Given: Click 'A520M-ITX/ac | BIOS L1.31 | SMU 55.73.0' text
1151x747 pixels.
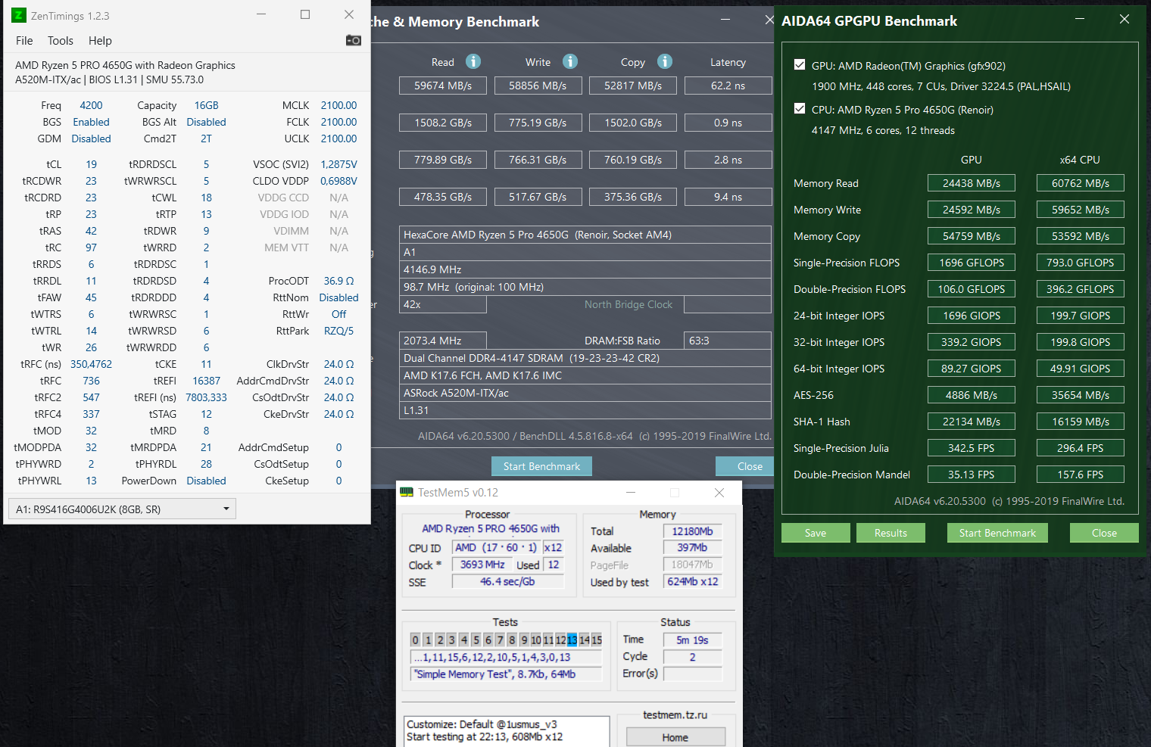Looking at the screenshot, I should point(109,79).
